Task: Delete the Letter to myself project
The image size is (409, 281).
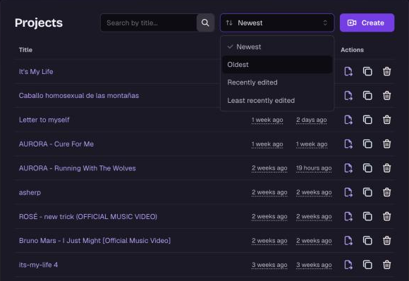Action: tap(387, 120)
